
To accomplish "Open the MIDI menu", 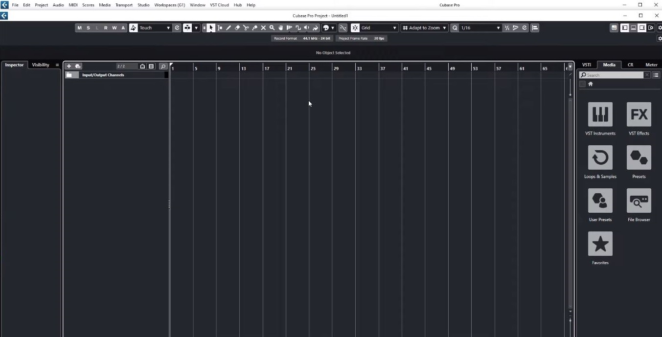I will (73, 5).
